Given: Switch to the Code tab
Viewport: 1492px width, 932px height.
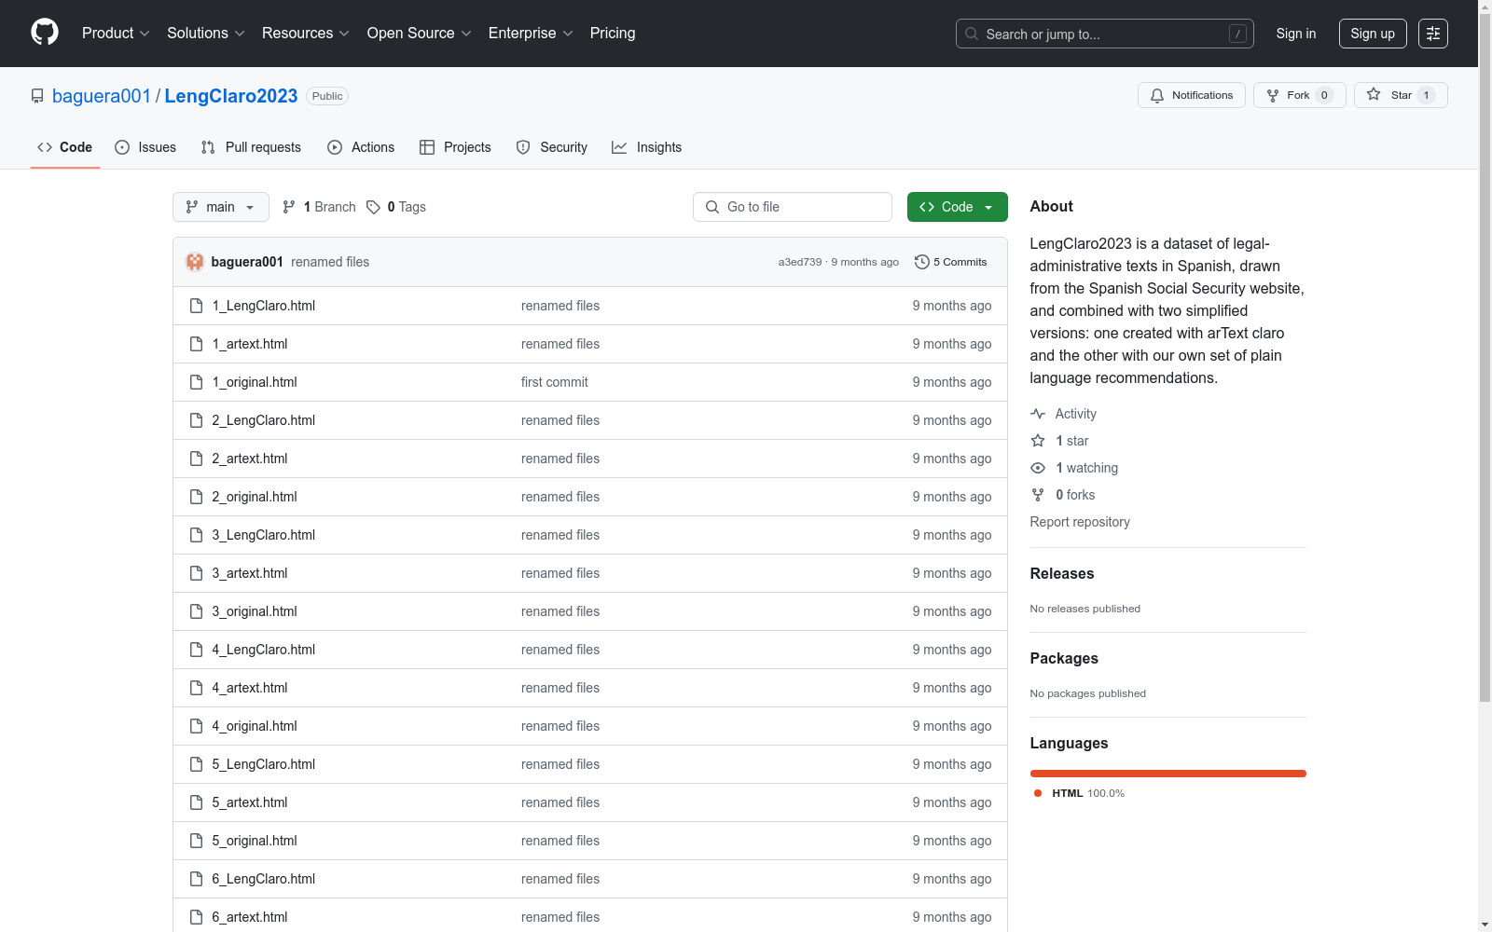Looking at the screenshot, I should coord(65,147).
